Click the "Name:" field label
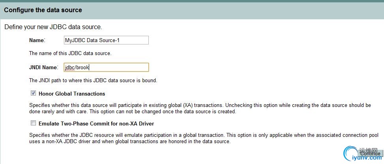Screen dimensions: 384x164 pyautogui.click(x=37, y=40)
